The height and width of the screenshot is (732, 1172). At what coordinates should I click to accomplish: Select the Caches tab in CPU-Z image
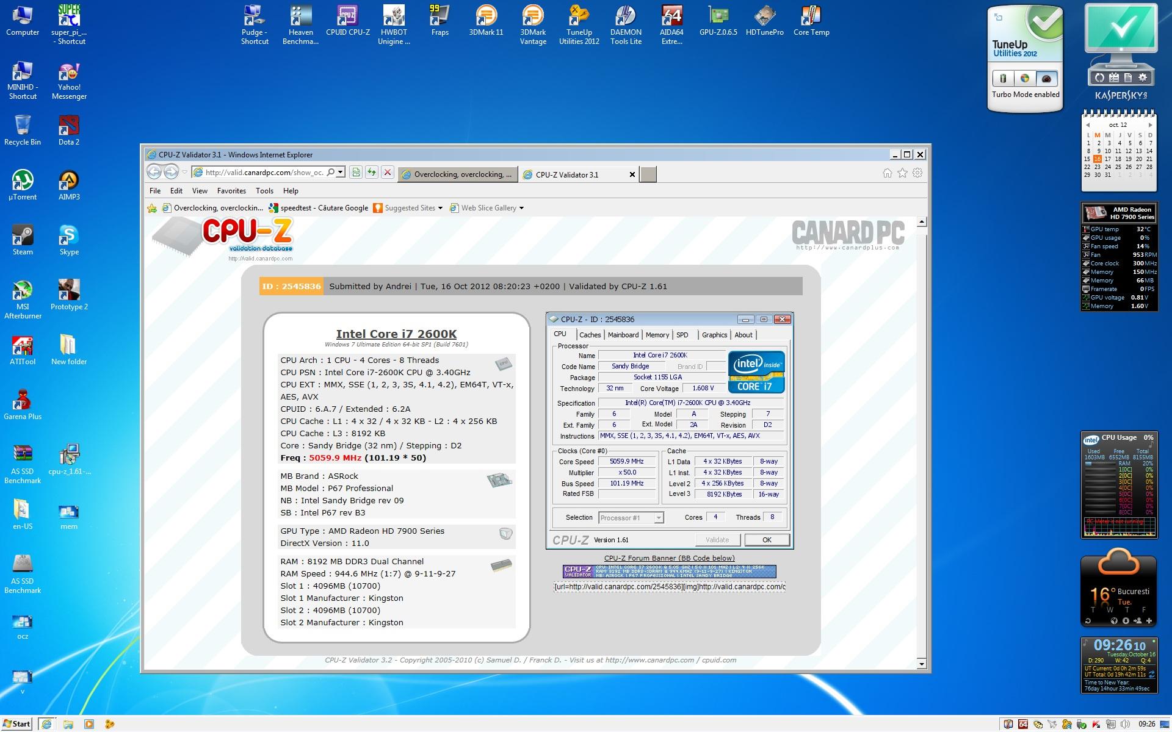(590, 335)
